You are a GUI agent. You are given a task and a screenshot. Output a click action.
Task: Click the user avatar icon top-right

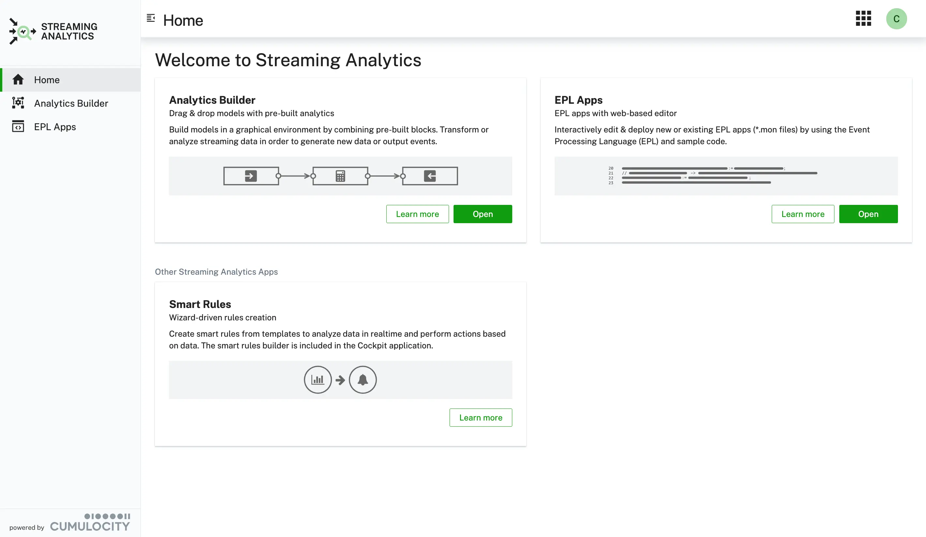tap(897, 19)
